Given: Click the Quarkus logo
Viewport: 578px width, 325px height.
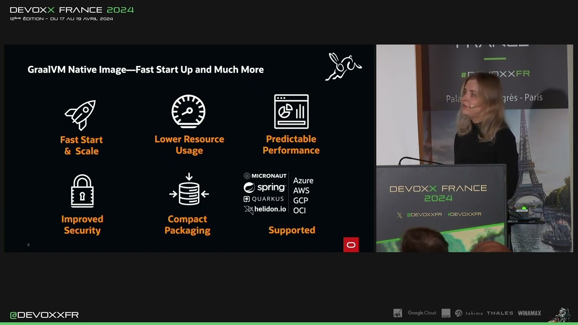Looking at the screenshot, I should (264, 199).
